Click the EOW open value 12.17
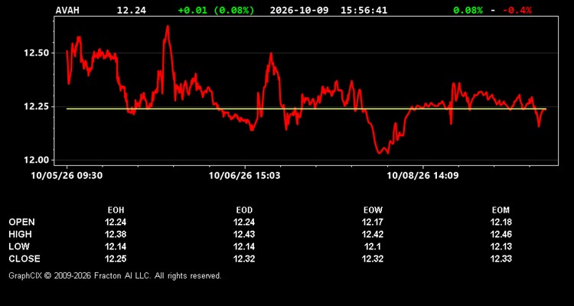574x306 pixels. click(x=373, y=222)
